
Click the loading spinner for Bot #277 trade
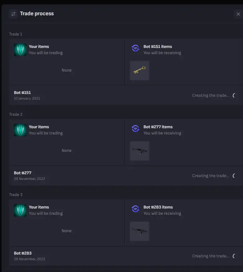234,176
